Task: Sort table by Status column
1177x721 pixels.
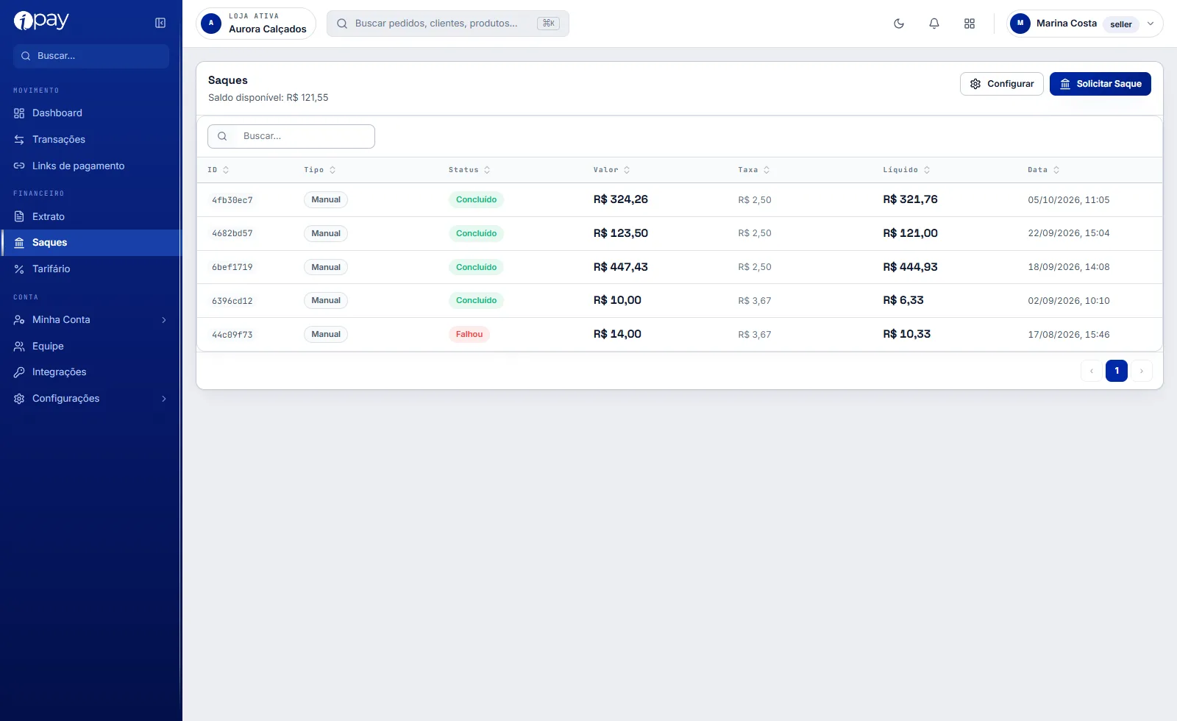Action: tap(469, 170)
